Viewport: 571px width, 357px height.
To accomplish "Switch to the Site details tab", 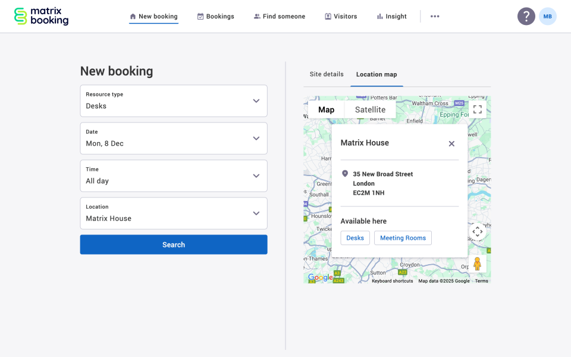I will [326, 74].
